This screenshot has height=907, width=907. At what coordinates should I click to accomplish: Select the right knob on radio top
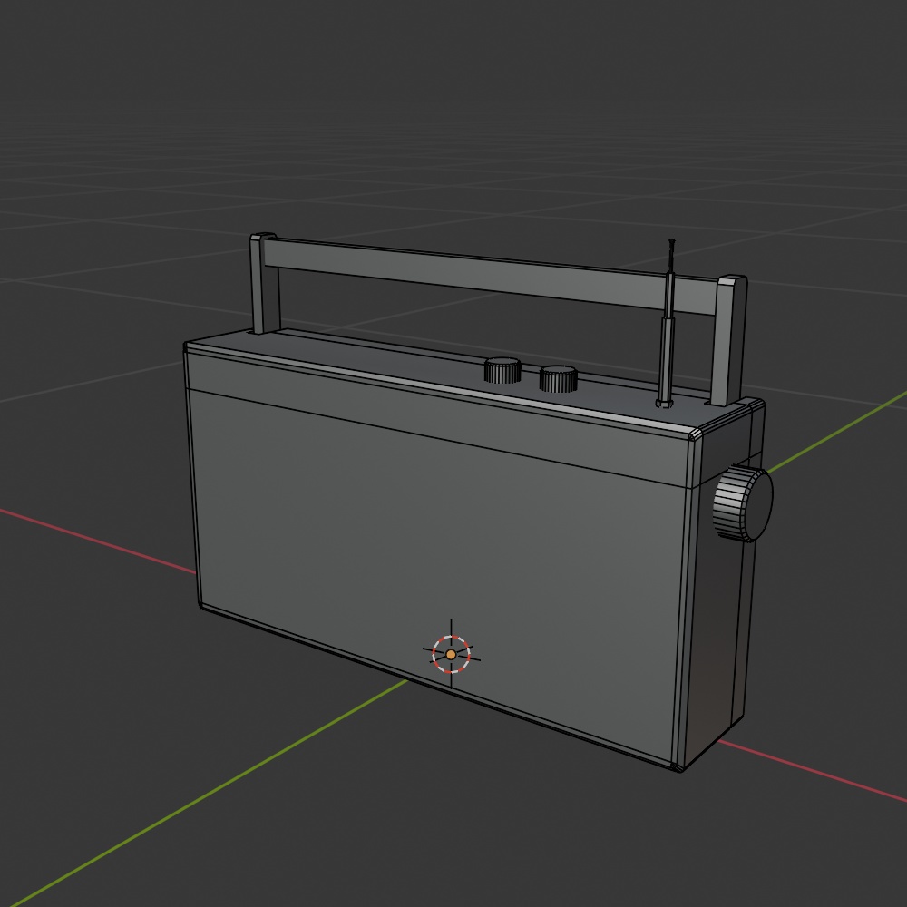click(x=558, y=379)
